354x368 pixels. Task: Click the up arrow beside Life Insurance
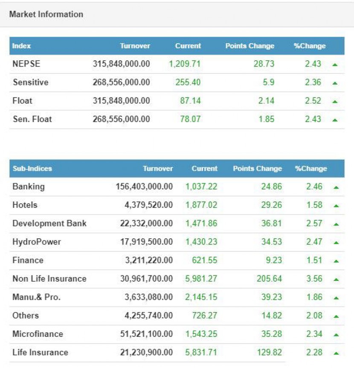click(x=336, y=353)
